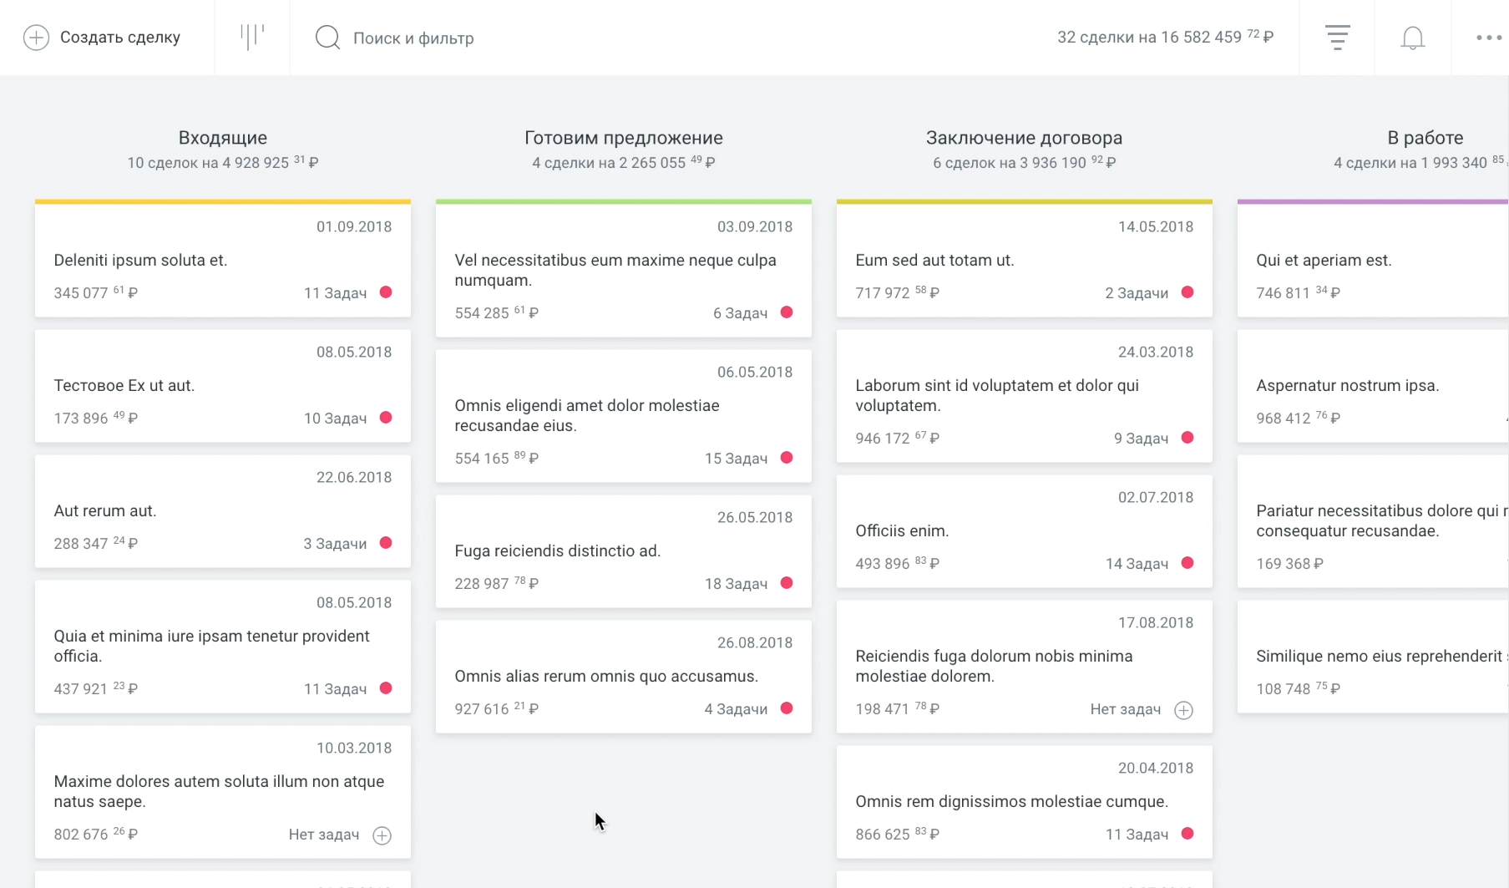Click red task dot on Fuga reiciendis deal
Viewport: 1509px width, 888px height.
pyautogui.click(x=787, y=583)
